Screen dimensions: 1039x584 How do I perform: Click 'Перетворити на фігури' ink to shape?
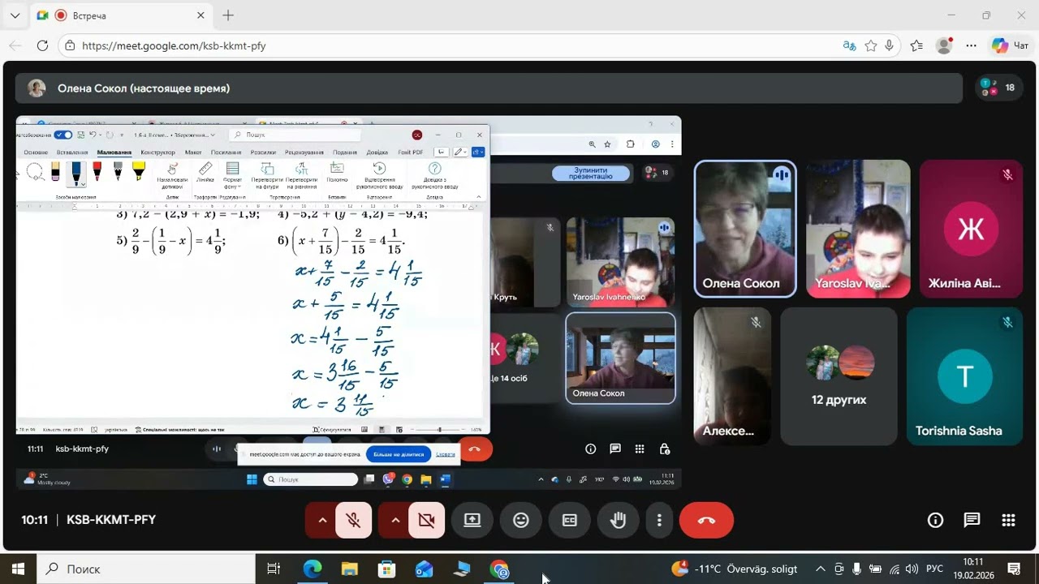(267, 176)
